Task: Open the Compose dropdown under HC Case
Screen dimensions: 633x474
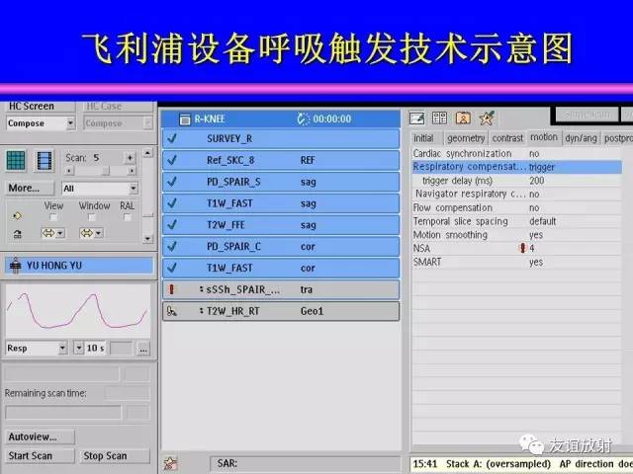Action: pyautogui.click(x=119, y=123)
